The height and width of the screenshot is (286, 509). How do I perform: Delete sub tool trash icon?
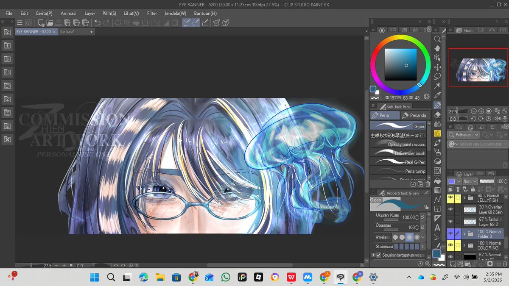[428, 184]
